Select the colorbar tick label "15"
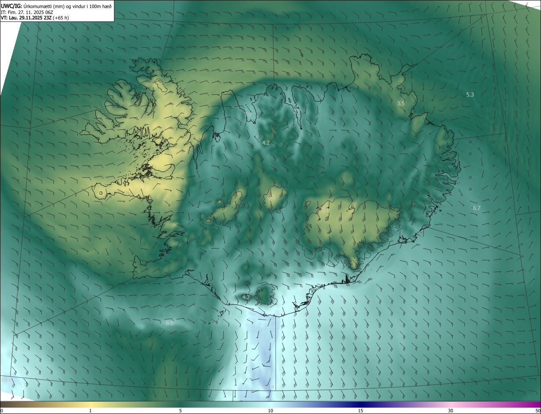The image size is (541, 414). tap(361, 411)
